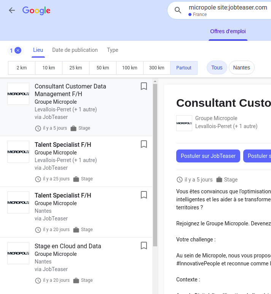The image size is (271, 294).
Task: Click Postuler sur JobTeaser button
Action: (x=208, y=156)
